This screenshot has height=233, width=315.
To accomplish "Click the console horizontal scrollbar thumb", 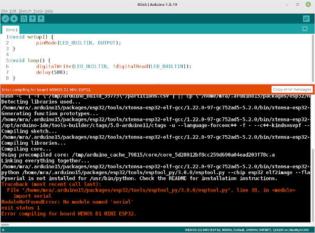I will [x=5, y=225].
